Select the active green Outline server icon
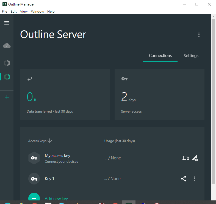This screenshot has width=216, height=204. 7,77
